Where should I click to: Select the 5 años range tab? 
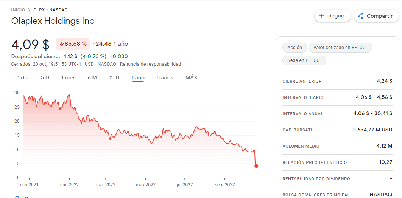click(165, 77)
